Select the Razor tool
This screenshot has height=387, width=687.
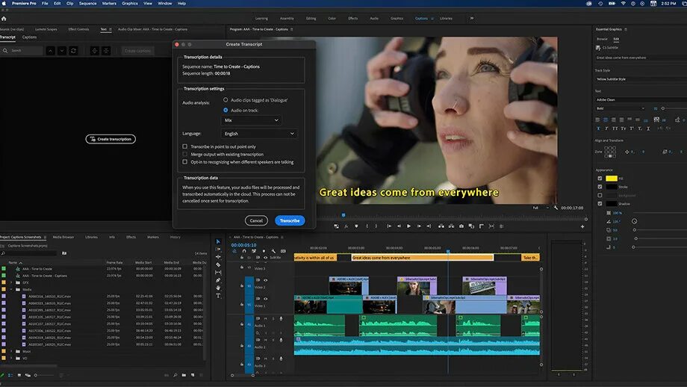coord(218,264)
